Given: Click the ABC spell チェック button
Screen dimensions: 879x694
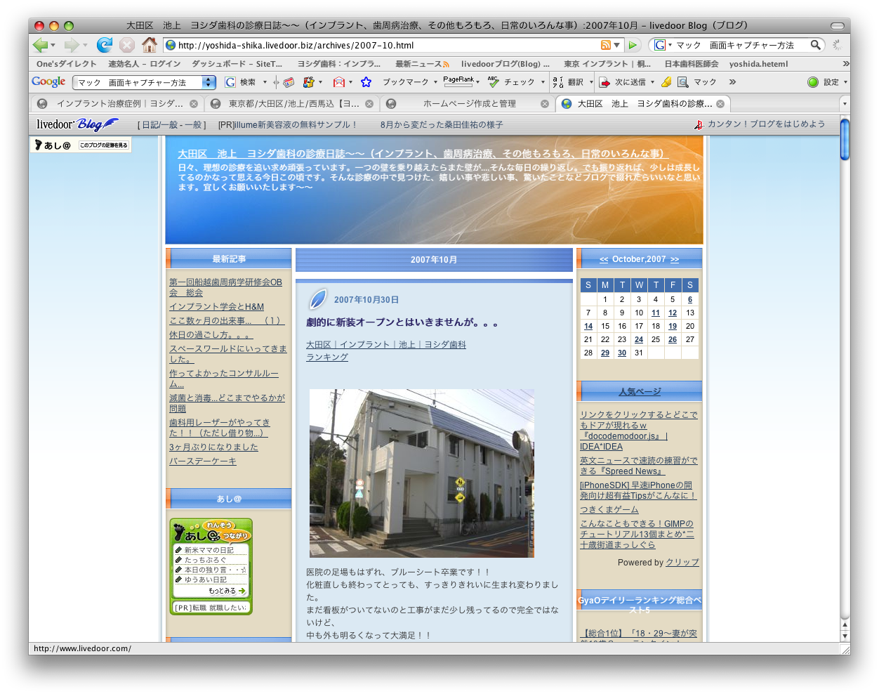Looking at the screenshot, I should tap(511, 82).
